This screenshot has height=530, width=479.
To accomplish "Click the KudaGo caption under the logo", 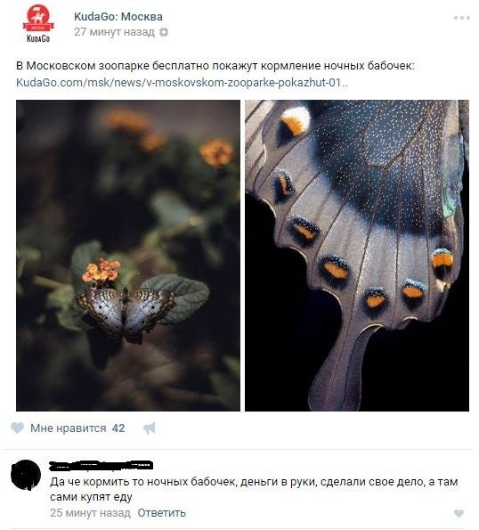I will 38,38.
